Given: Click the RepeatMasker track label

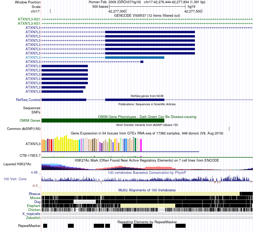Looking at the screenshot, I should point(29,226).
